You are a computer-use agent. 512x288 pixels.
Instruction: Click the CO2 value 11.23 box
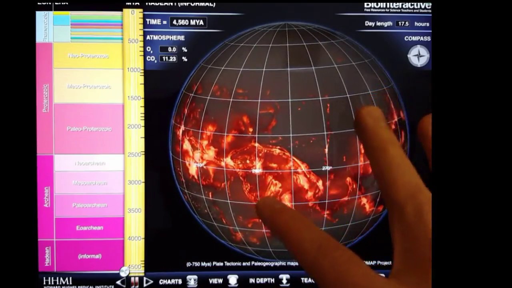168,59
